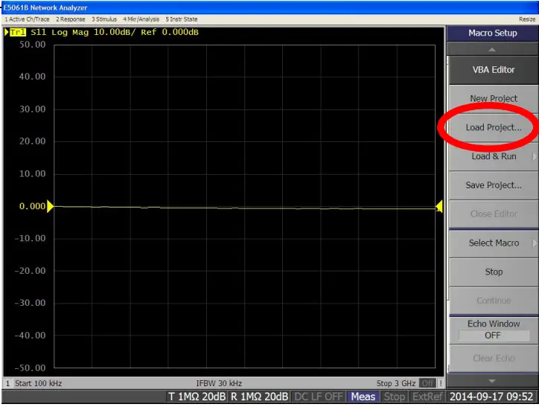Click the S11 measurement parameter text
539x407 pixels.
point(38,32)
